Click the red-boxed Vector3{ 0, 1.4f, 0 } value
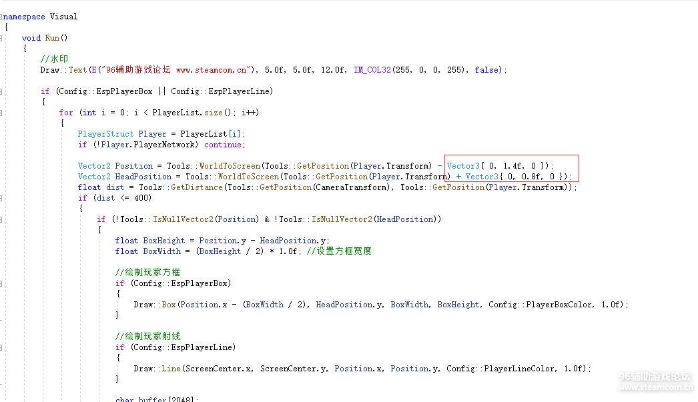Viewport: 698px width, 402px height. [x=500, y=166]
